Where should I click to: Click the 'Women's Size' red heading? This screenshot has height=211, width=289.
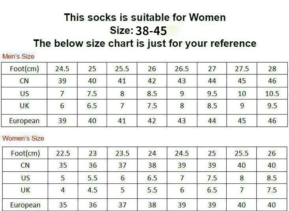tap(23, 138)
